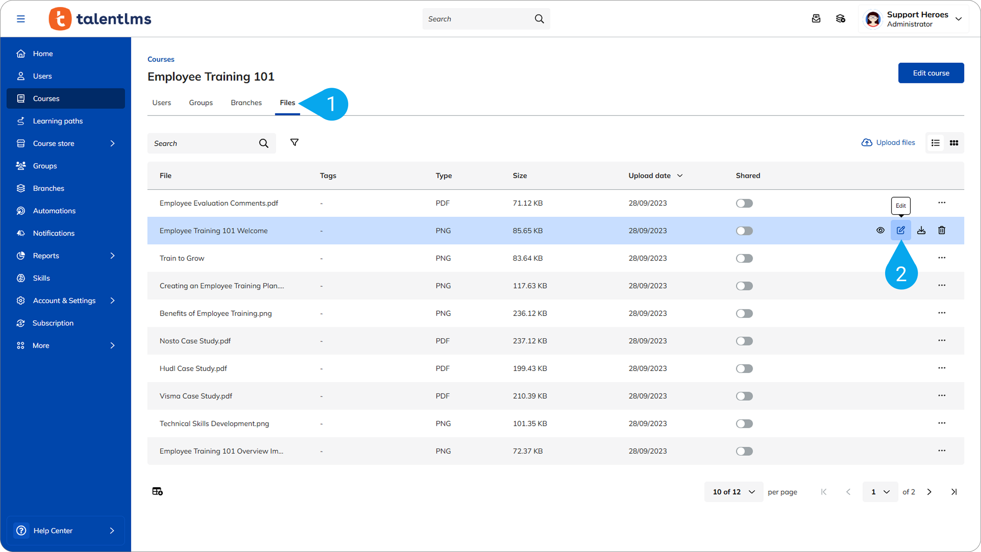Toggle Shared switch for Train to Grow

click(744, 259)
